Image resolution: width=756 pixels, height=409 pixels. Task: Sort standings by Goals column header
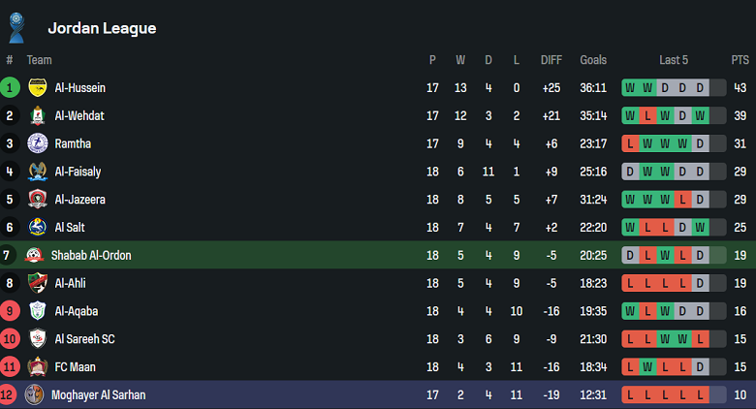[593, 60]
